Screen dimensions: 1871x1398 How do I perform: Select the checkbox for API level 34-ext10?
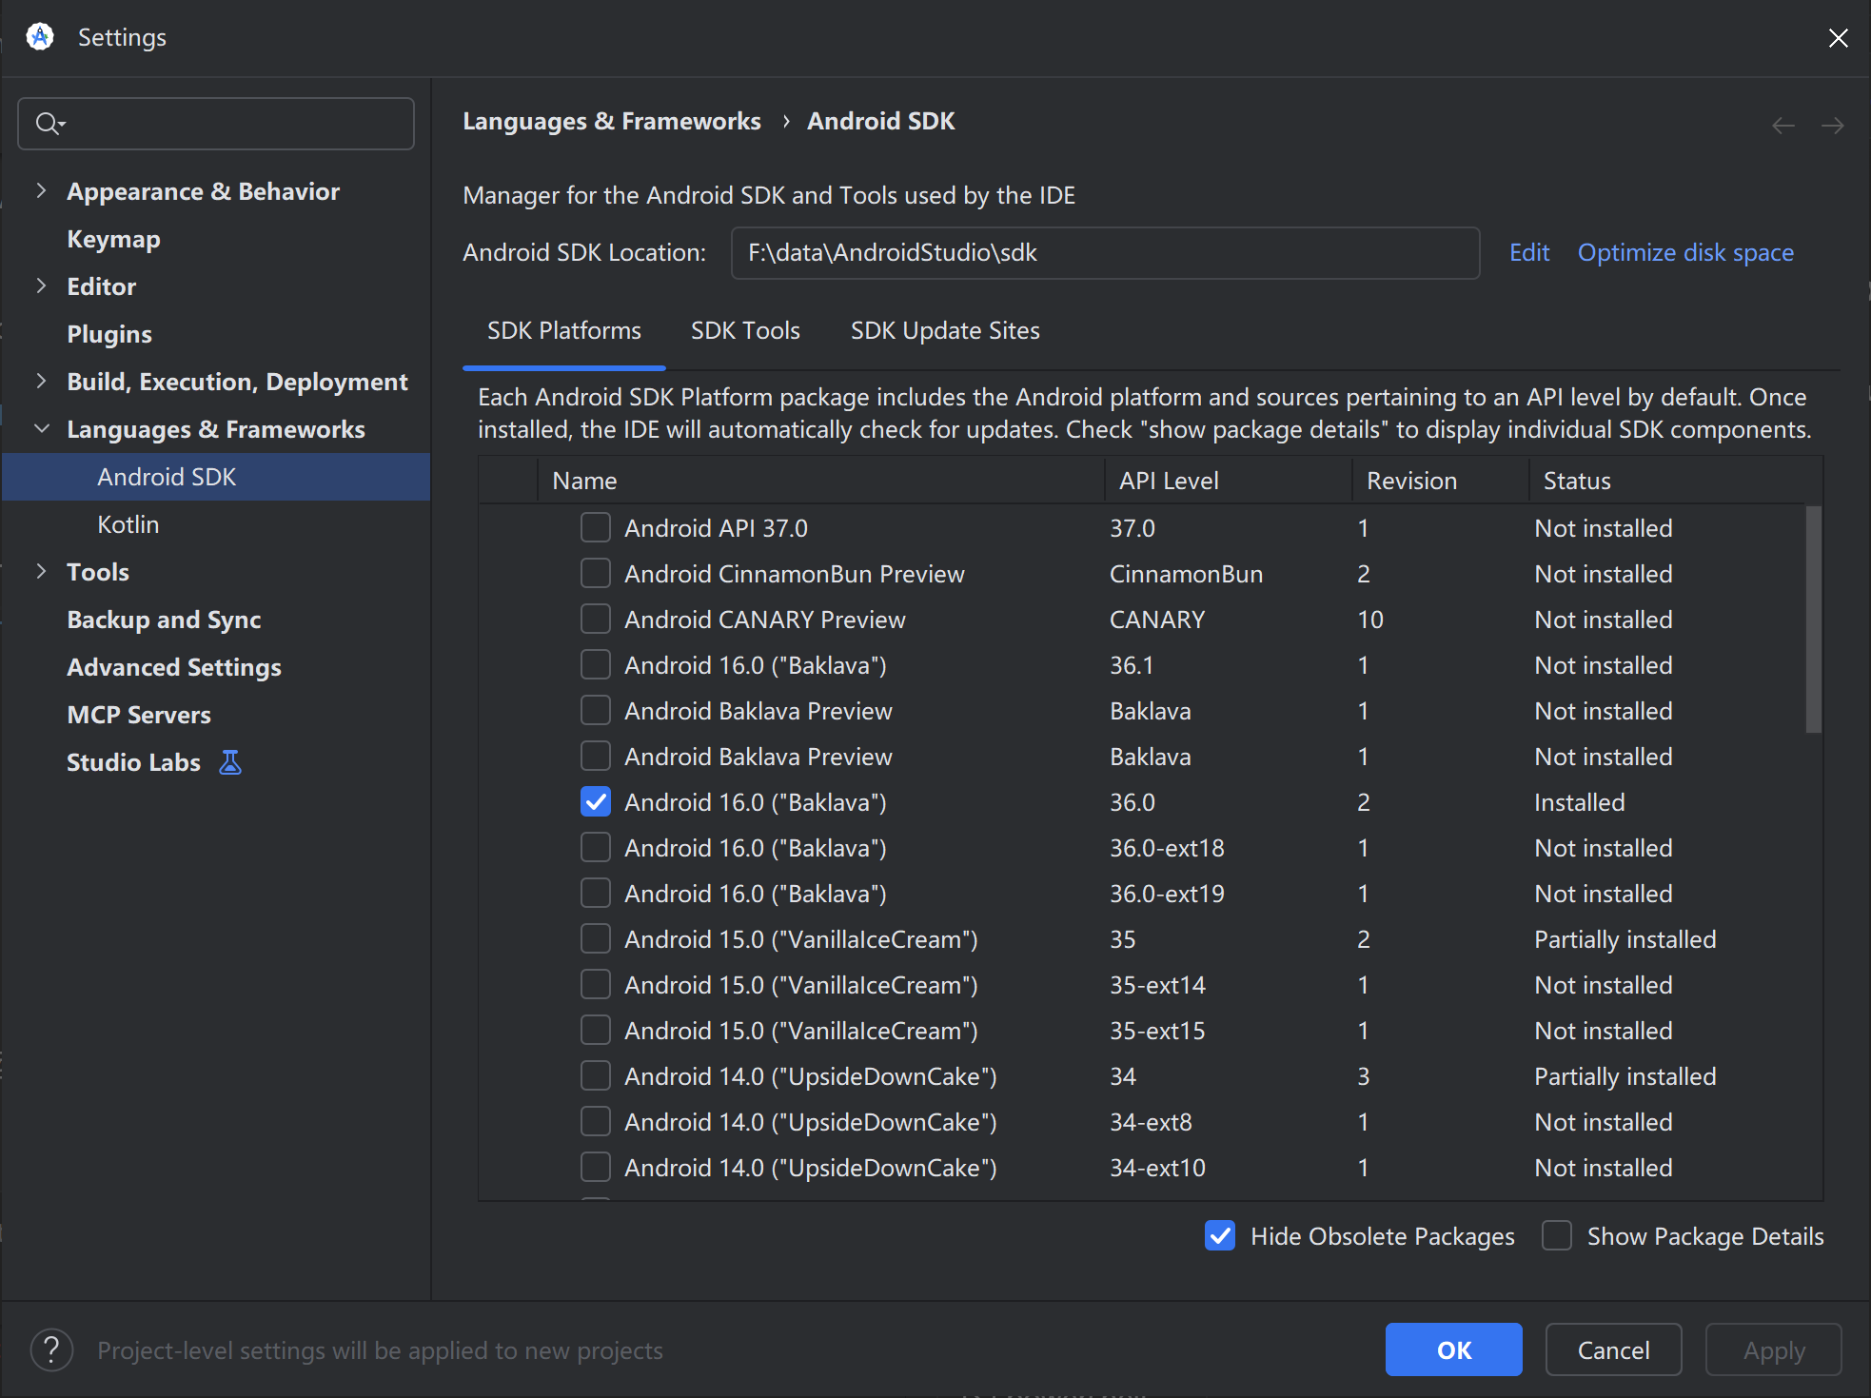596,1167
